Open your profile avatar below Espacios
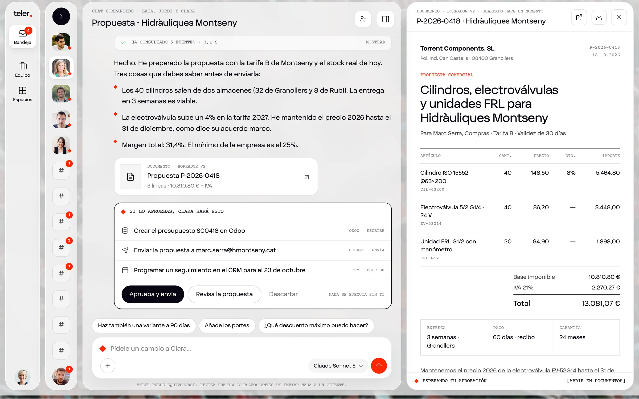 (x=23, y=377)
